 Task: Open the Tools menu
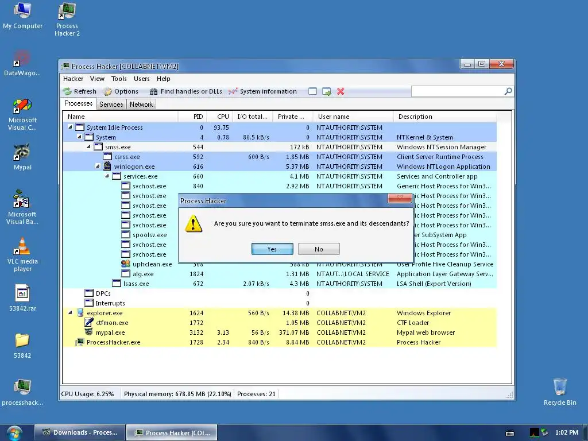point(119,79)
